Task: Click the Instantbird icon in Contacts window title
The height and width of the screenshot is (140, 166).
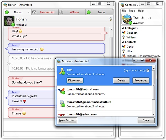Action: click(123, 5)
